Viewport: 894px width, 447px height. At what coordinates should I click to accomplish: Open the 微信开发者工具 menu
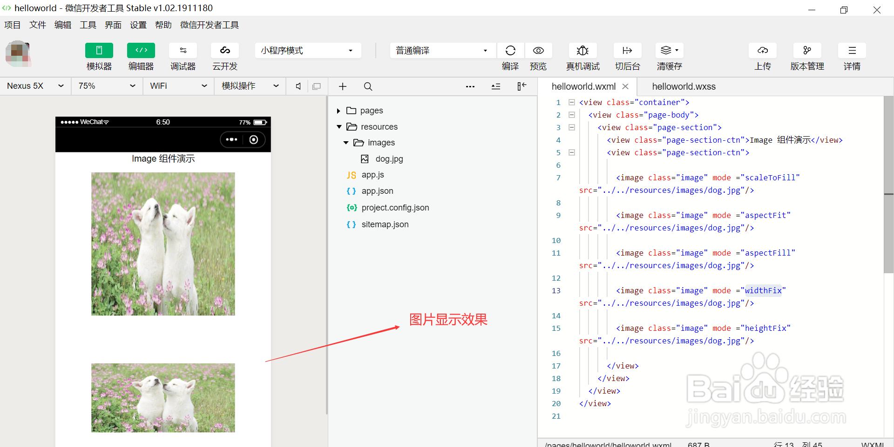click(210, 25)
